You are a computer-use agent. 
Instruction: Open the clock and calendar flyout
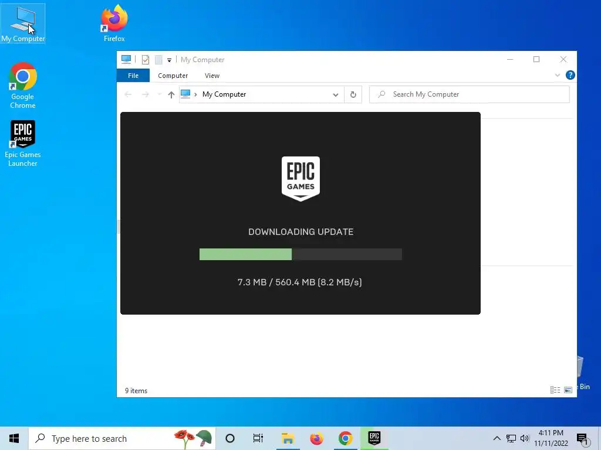click(x=551, y=438)
